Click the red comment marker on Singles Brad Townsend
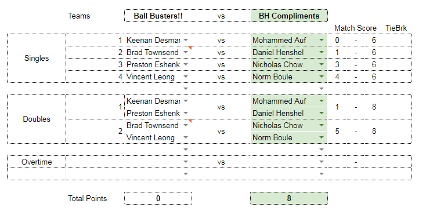 point(190,48)
